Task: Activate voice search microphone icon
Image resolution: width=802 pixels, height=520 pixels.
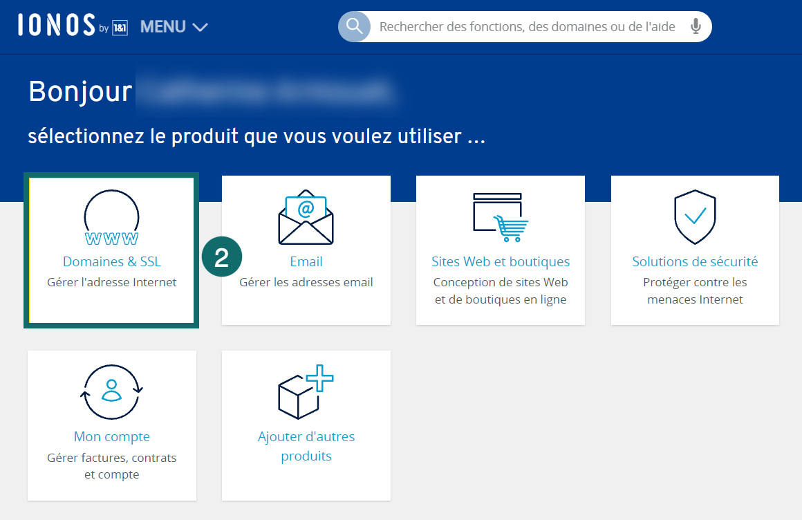Action: [x=696, y=27]
